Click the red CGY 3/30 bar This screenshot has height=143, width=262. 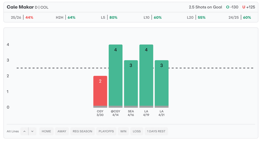tap(100, 92)
